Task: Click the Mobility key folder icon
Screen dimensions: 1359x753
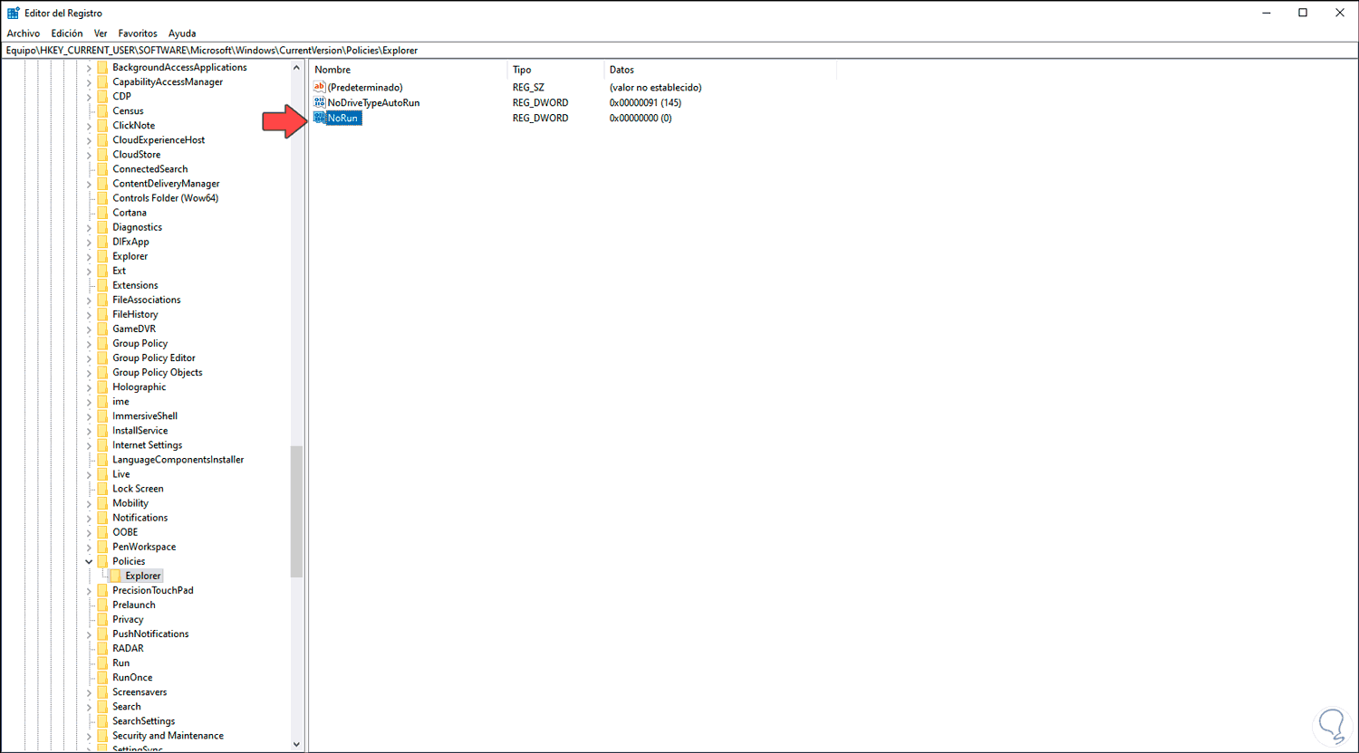Action: click(102, 502)
